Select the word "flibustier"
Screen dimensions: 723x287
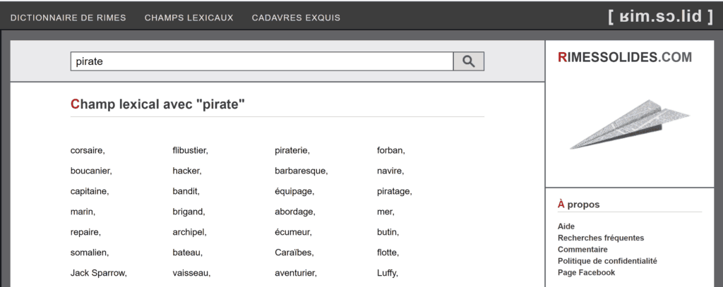click(x=189, y=150)
